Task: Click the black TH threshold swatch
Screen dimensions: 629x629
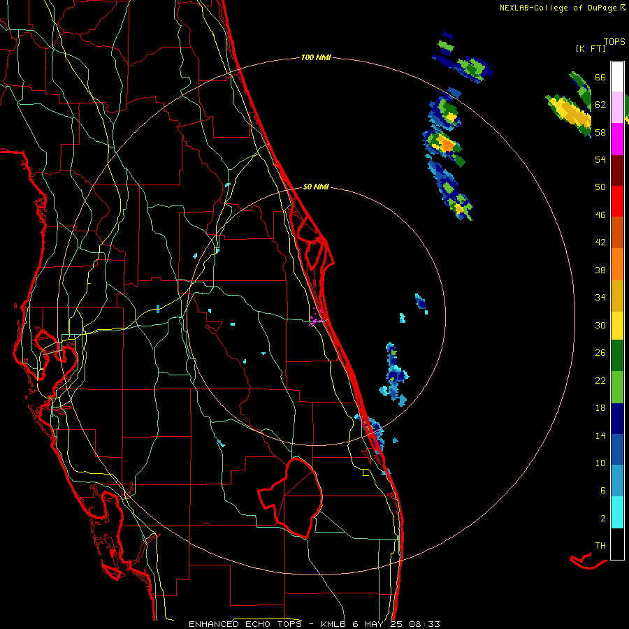Action: click(617, 544)
